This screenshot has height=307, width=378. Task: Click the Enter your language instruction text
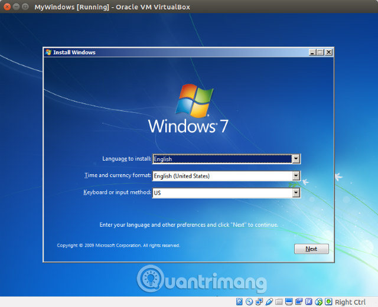(x=189, y=224)
